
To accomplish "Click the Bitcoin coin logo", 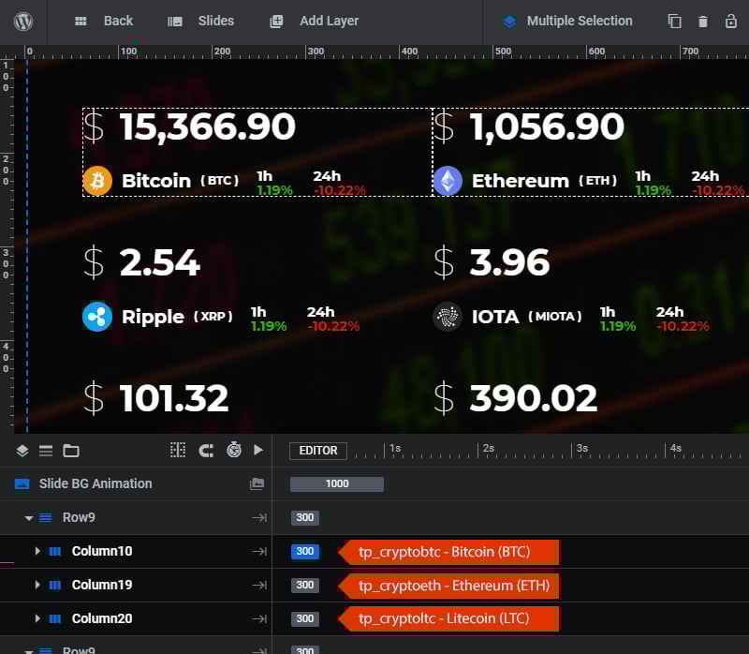I will pos(97,181).
